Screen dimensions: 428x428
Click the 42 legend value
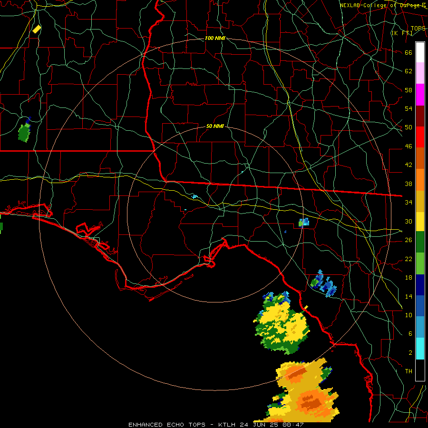tap(409, 165)
